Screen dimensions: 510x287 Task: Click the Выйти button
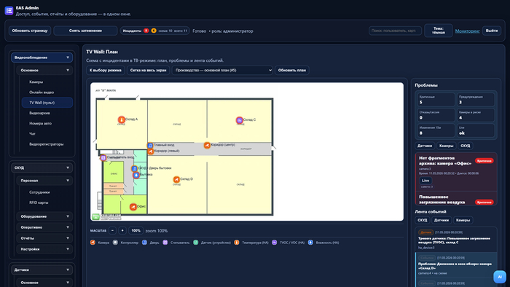point(492,31)
